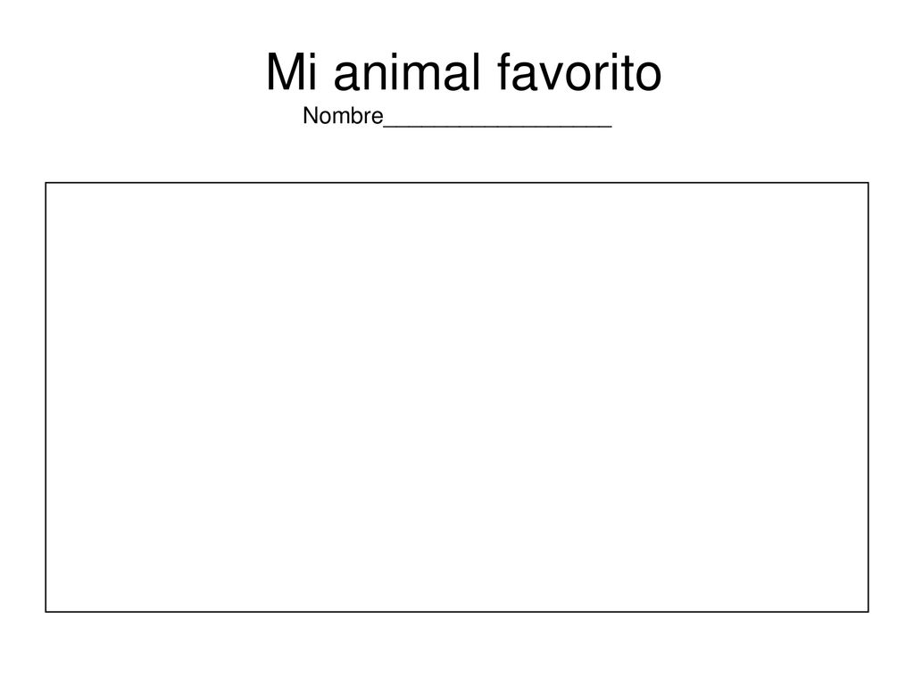
Task: Click the rectangle's bottom-left corner
Action: click(x=46, y=612)
